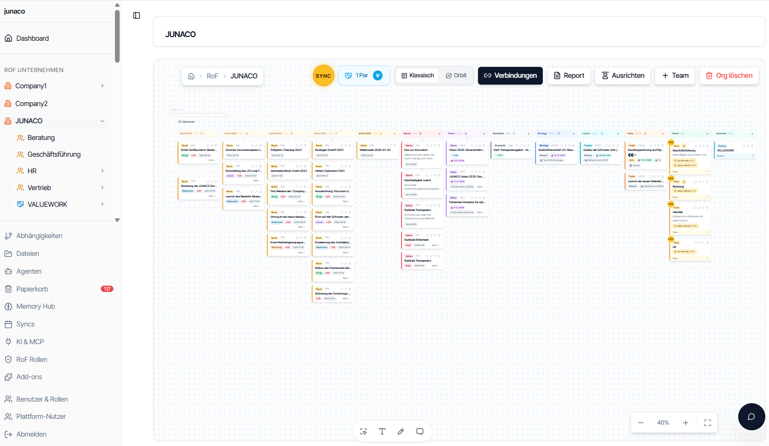769x446 pixels.
Task: Click the home icon in breadcrumb
Action: click(x=191, y=76)
